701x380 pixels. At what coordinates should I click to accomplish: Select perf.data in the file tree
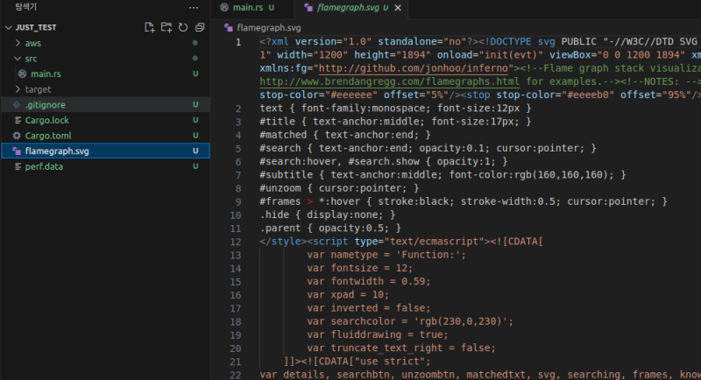point(44,166)
